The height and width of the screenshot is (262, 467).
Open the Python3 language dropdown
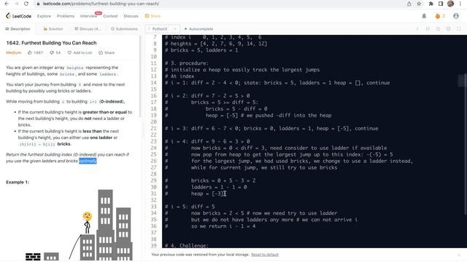(163, 29)
